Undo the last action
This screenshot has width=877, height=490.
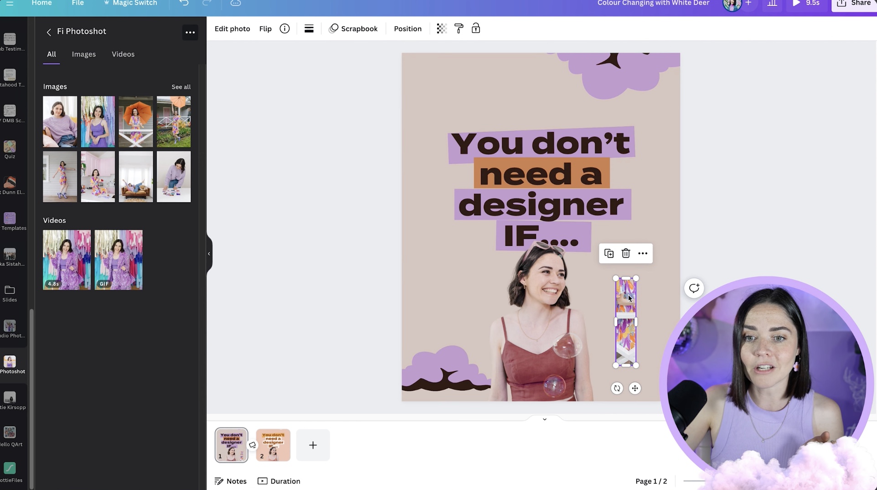184,3
